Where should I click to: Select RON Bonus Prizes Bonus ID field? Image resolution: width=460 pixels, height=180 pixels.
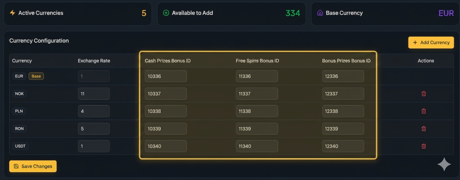[x=343, y=129]
